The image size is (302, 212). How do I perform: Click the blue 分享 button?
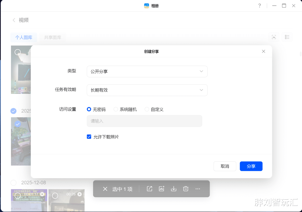point(251,166)
